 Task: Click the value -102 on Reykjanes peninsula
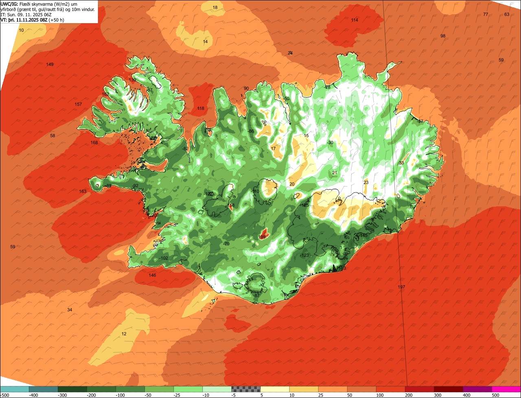point(163,258)
